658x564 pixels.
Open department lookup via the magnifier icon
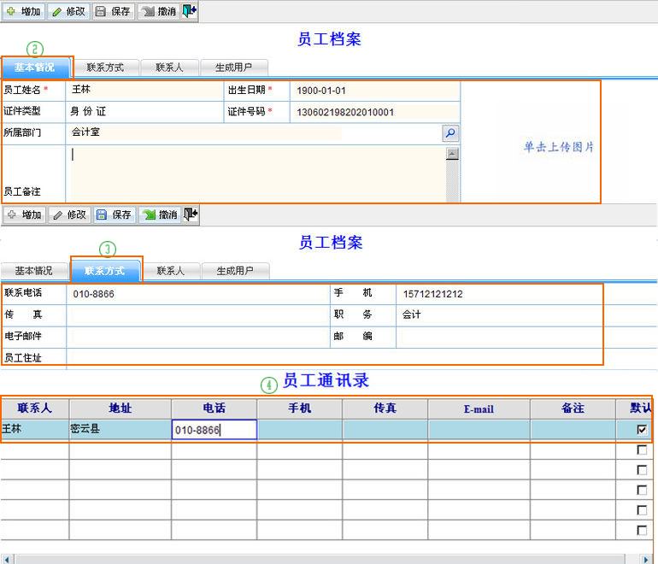pos(450,133)
